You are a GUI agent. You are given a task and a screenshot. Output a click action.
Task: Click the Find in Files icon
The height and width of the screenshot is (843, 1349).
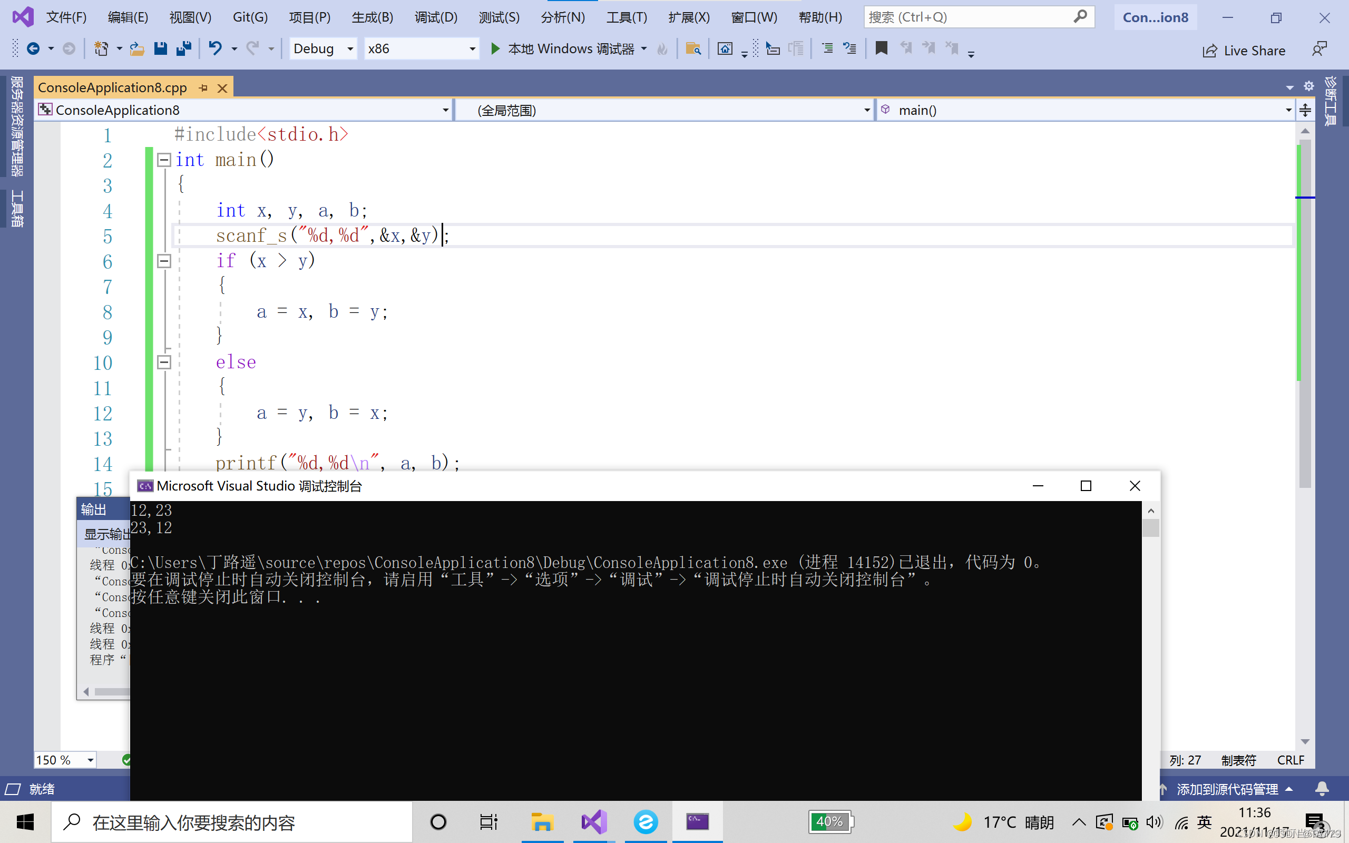pos(692,49)
